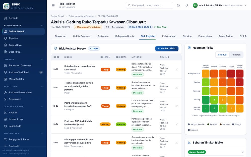Switch to the Ringkasan tab

[x=60, y=36]
